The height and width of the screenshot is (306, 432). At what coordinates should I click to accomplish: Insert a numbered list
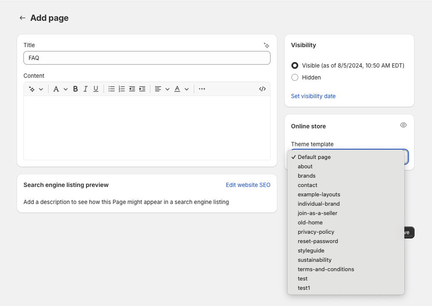click(x=122, y=89)
